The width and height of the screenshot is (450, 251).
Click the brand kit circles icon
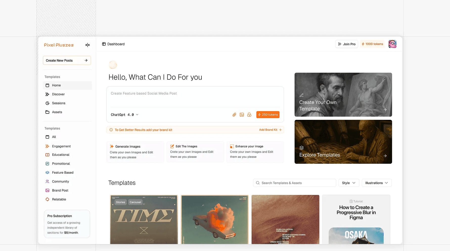249,115
